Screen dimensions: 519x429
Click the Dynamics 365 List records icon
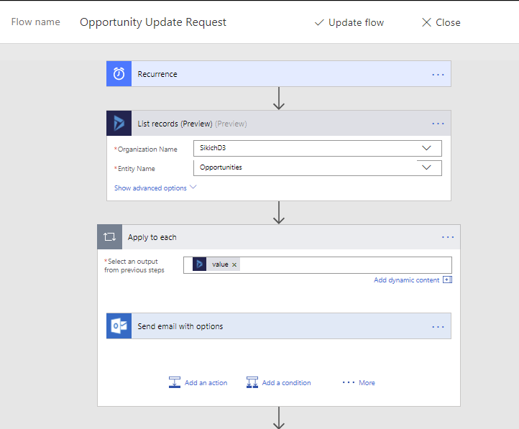click(119, 124)
